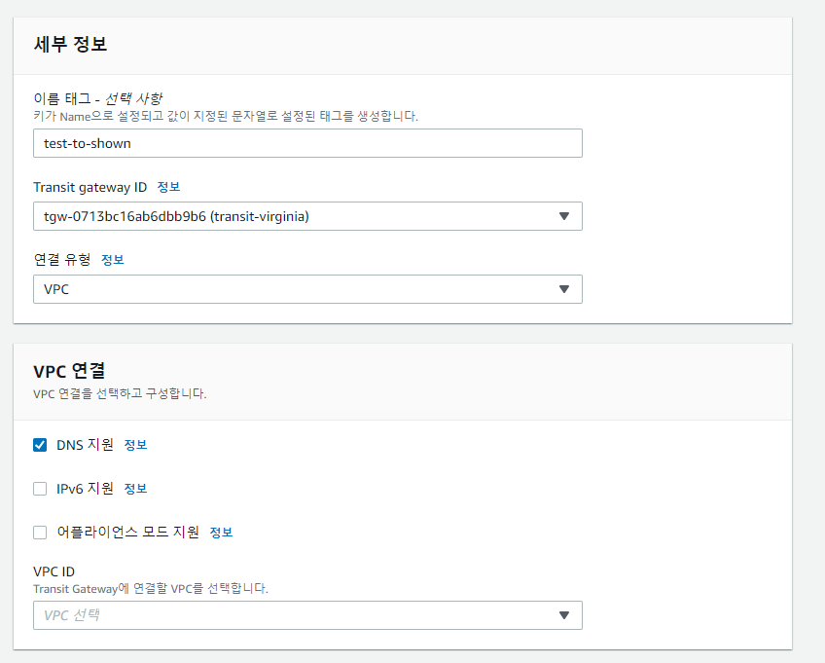This screenshot has width=825, height=663.
Task: Open 정보 link beside IPv6 지원
Action: pos(135,489)
